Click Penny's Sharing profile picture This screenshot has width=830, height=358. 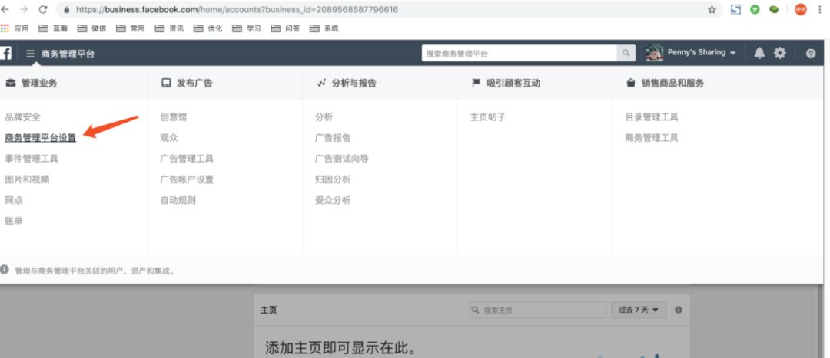(x=655, y=53)
